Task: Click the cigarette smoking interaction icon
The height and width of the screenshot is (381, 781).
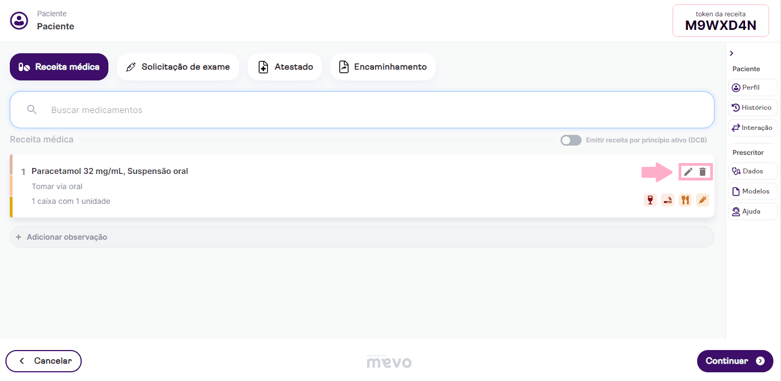Action: 668,200
